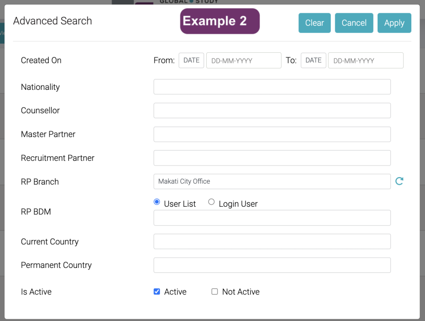Focus the From date DD-MM-YYYY input
This screenshot has width=425, height=321.
click(x=243, y=60)
